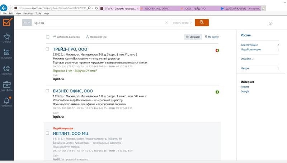The image size is (287, 163).
Task: Check the ИСПЛИТ, ООО МЦ checkbox
Action: pyautogui.click(x=47, y=133)
